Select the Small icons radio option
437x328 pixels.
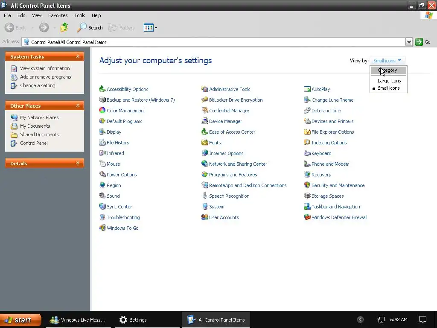[x=388, y=88]
